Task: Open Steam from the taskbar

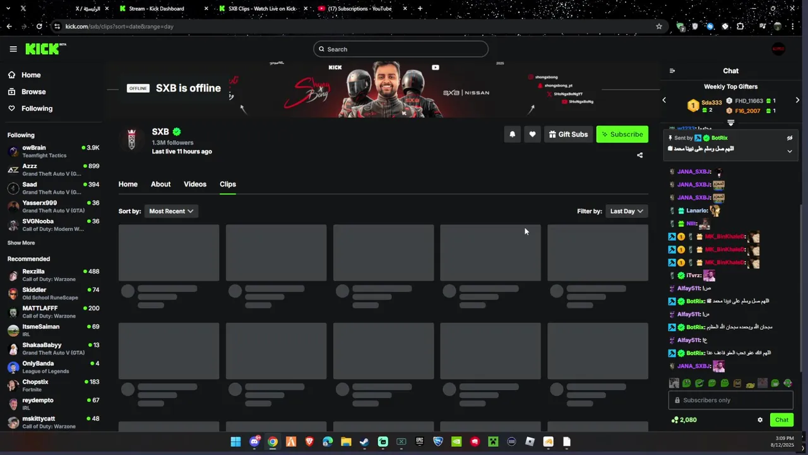Action: (x=364, y=442)
